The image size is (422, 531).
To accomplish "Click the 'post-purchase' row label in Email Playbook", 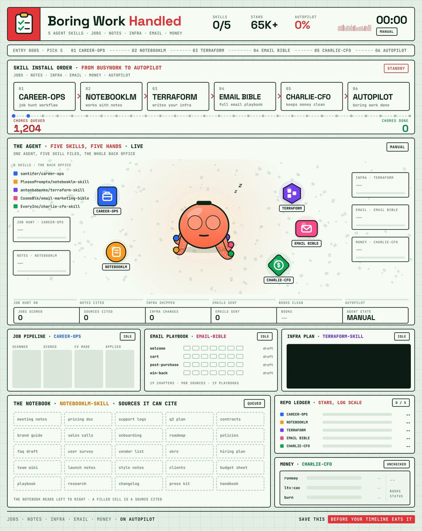I will [x=164, y=365].
